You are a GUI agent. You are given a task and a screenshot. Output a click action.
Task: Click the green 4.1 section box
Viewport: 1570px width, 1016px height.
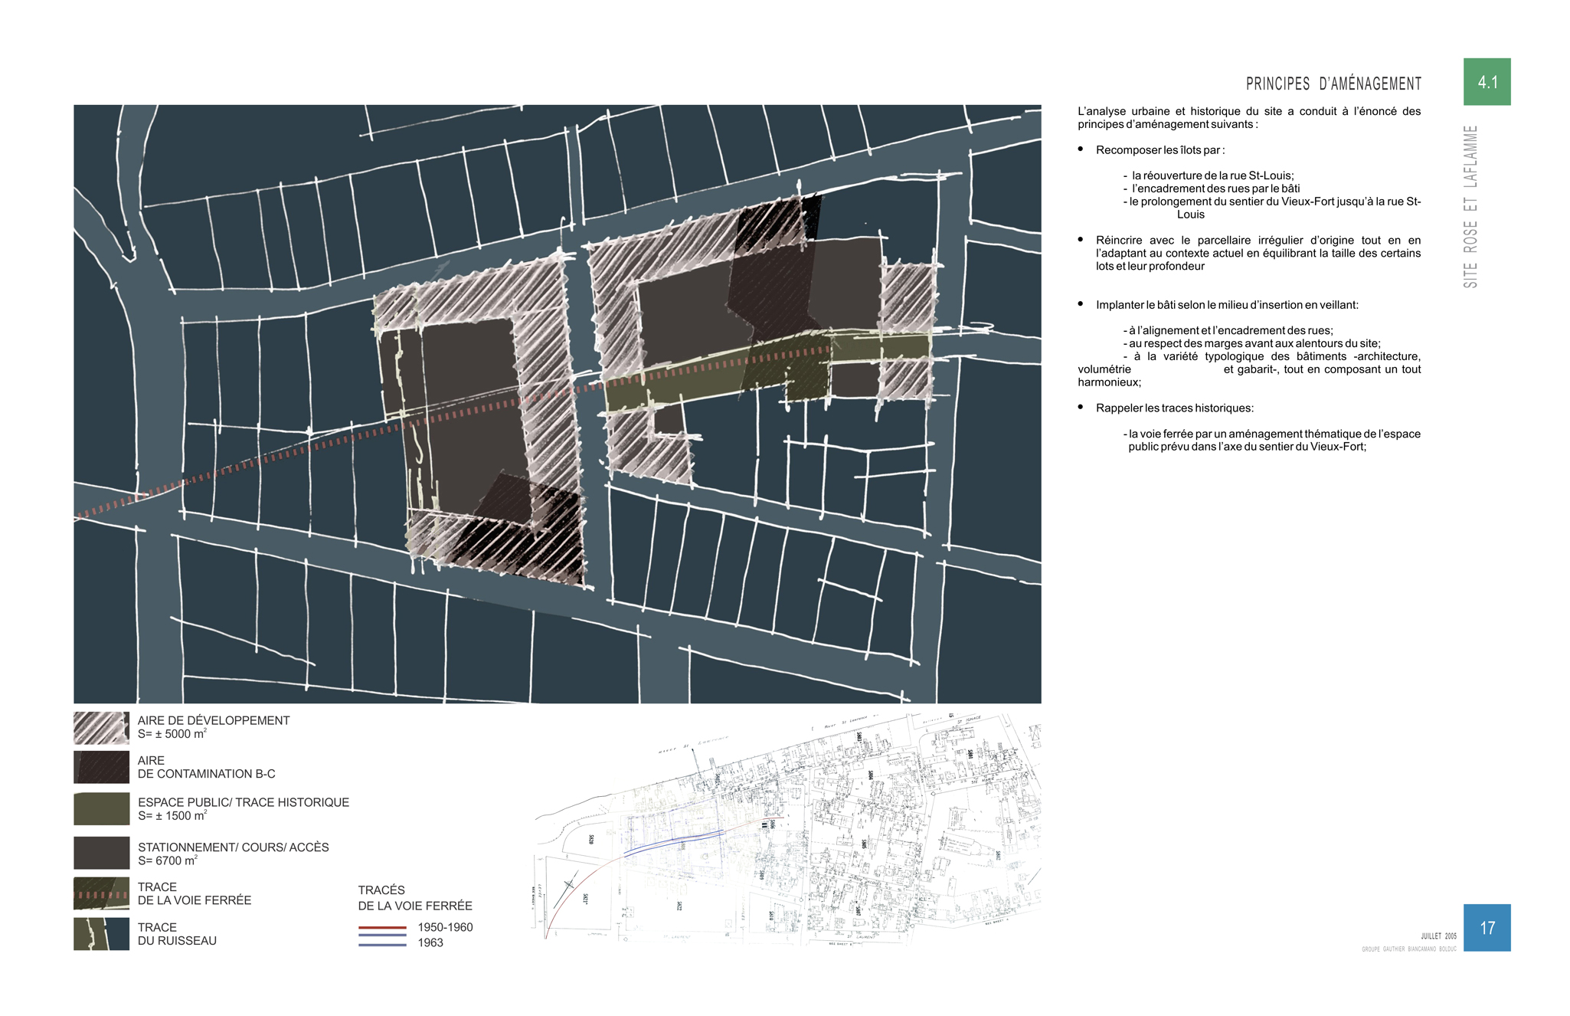coord(1487,82)
